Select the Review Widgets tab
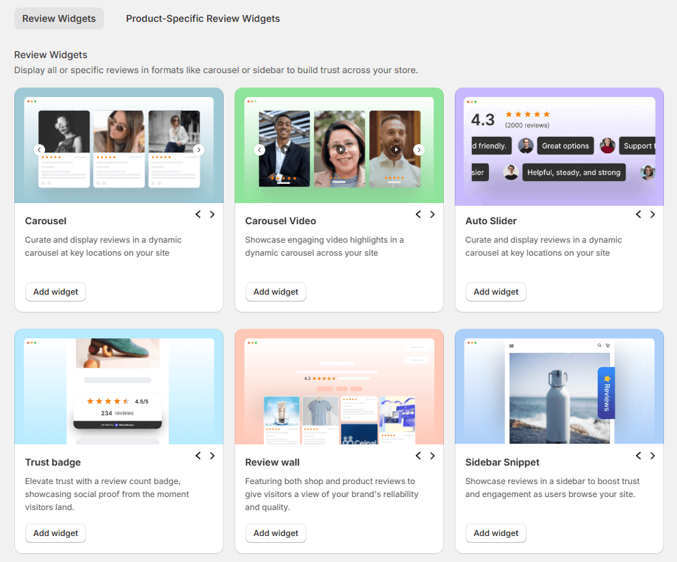Screen dimensions: 677x562 [59, 18]
